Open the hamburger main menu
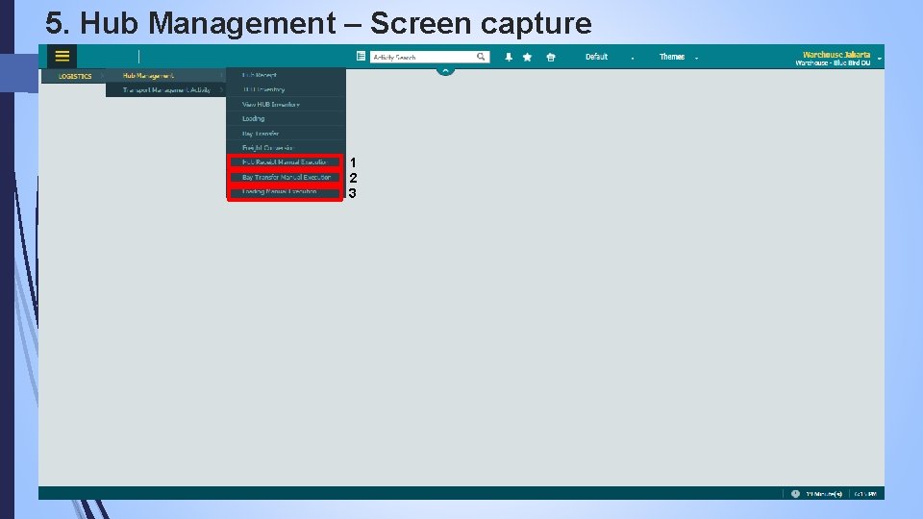Screen dimensions: 923x519 coord(62,57)
